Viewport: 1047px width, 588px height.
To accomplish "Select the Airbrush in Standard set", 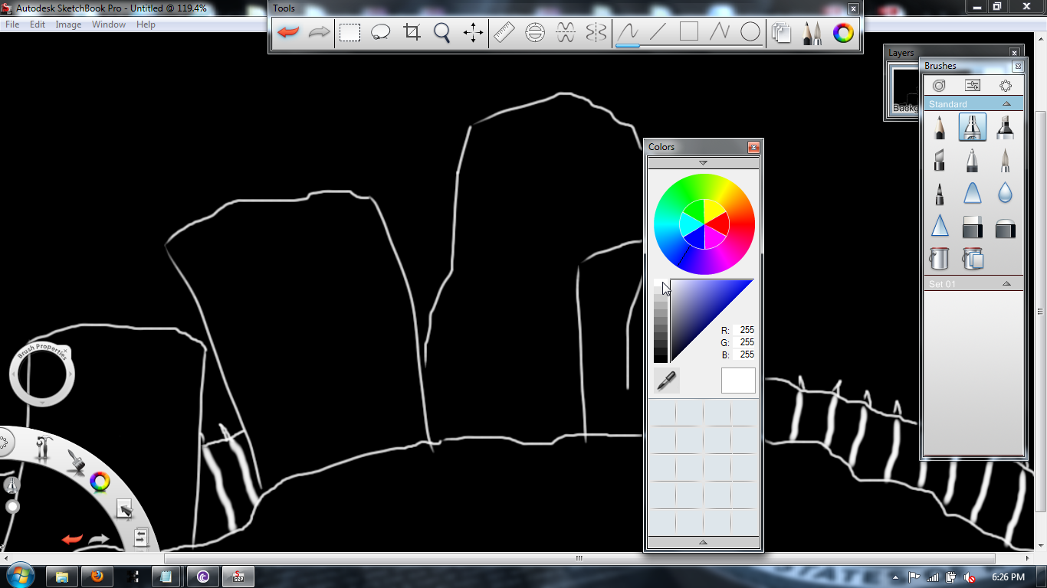I will pos(973,127).
